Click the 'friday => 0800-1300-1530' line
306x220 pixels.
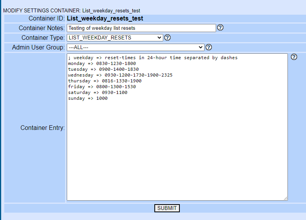(102, 87)
